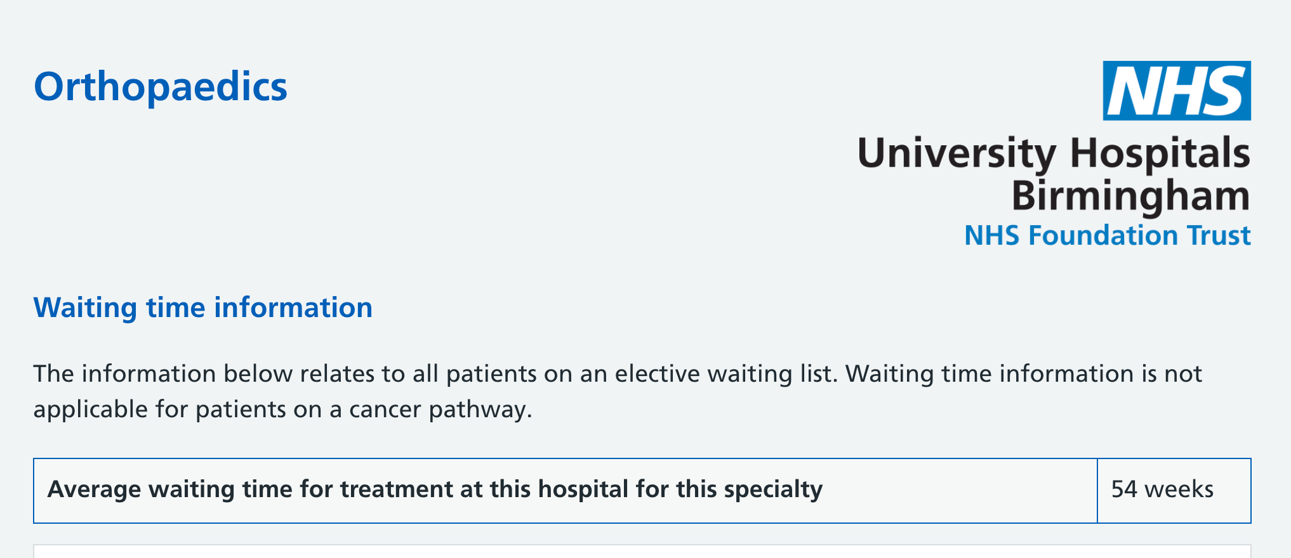
Task: Click the "Waiting time information" heading
Action: [202, 308]
